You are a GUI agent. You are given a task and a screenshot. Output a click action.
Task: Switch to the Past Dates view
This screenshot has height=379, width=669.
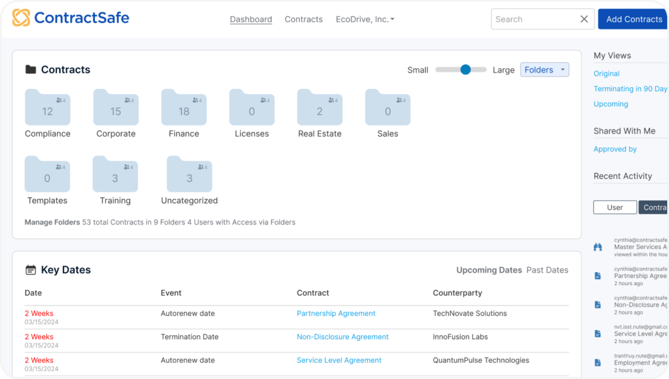(547, 269)
